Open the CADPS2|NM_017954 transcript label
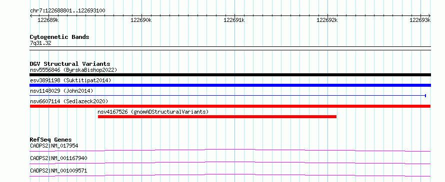Image resolution: width=445 pixels, height=182 pixels. pyautogui.click(x=54, y=146)
